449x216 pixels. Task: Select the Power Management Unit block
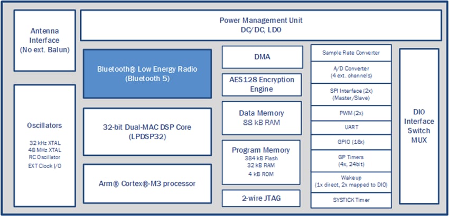[260, 25]
